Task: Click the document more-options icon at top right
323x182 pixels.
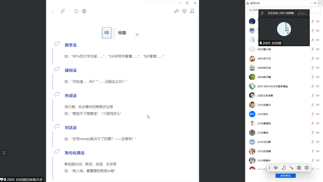Action: coord(192,11)
